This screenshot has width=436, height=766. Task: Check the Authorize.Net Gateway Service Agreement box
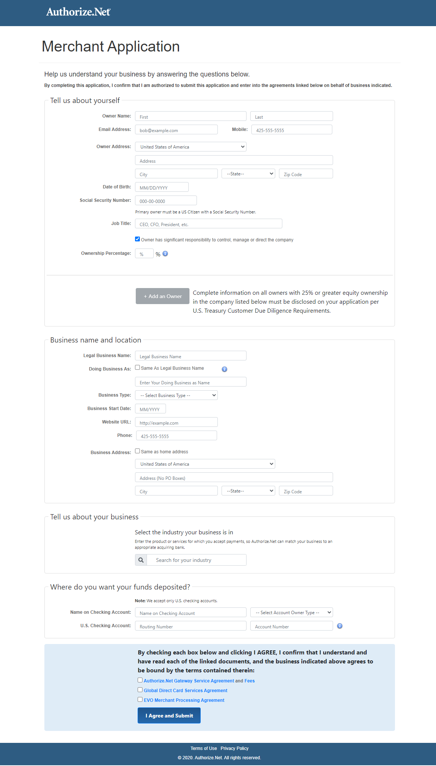coord(140,680)
